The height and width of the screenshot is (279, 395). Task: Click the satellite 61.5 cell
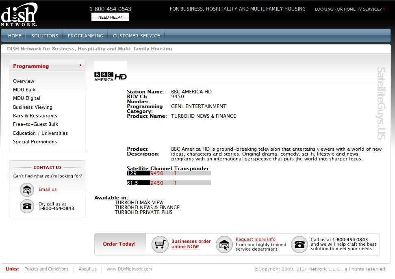coord(138,183)
